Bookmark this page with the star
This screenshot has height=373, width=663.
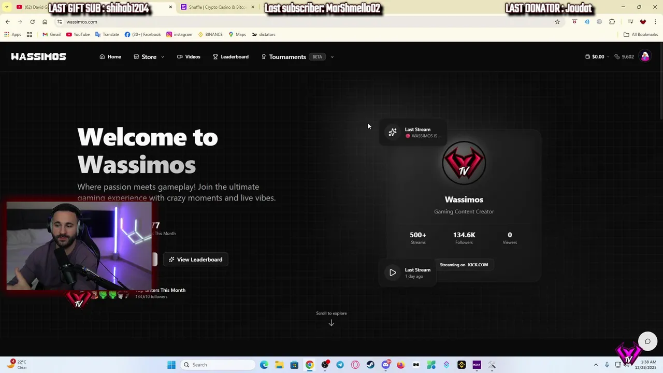[x=557, y=22]
